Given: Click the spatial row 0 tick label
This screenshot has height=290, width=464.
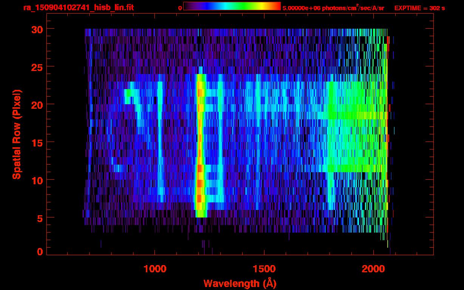Looking at the screenshot, I should [40, 251].
